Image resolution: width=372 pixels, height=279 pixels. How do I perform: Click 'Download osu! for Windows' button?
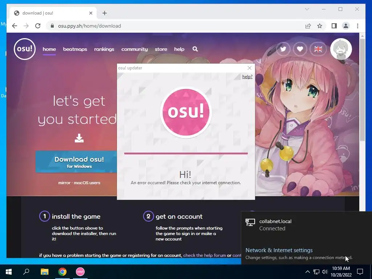click(76, 162)
